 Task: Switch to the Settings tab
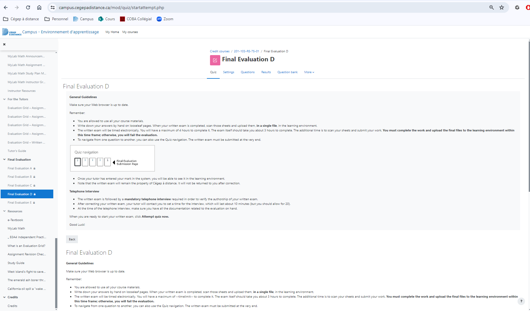(228, 72)
